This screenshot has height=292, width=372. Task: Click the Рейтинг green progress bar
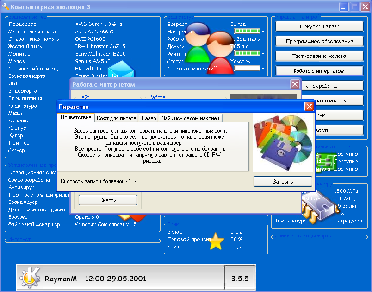[x=247, y=53]
